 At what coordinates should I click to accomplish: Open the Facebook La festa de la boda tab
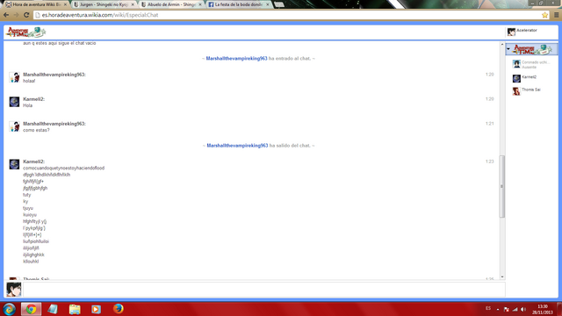(x=239, y=4)
